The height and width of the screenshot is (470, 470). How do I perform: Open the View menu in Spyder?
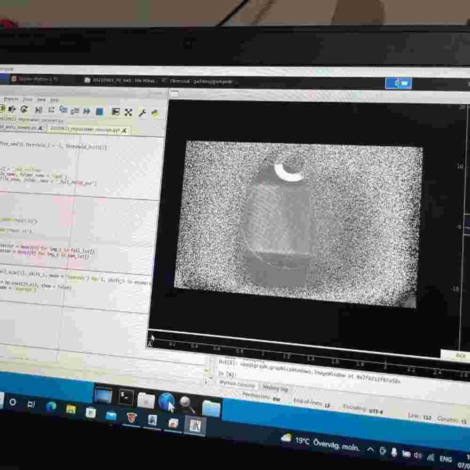click(x=41, y=100)
